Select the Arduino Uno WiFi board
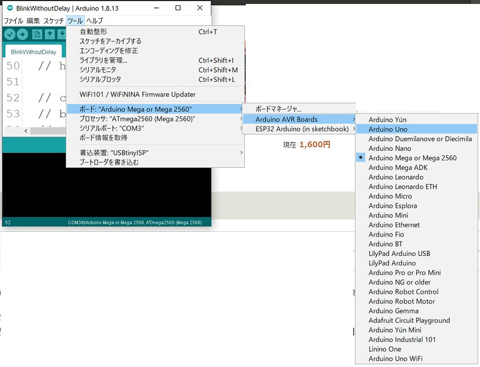 pyautogui.click(x=417, y=358)
